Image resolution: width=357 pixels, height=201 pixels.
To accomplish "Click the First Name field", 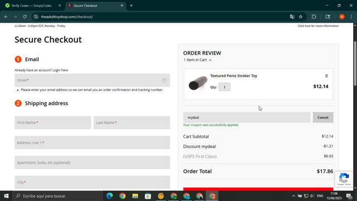I will click(53, 123).
